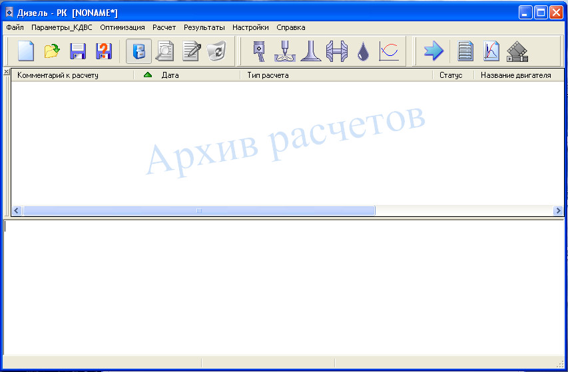Screen dimensions: 568x372
Task: Toggle the calculation archive panel button
Action: [139, 51]
